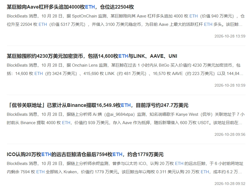Viewport: 251px width, 188px height.
Task: Click the summary mentioning Onchain Lens 监测
Action: click(125, 69)
